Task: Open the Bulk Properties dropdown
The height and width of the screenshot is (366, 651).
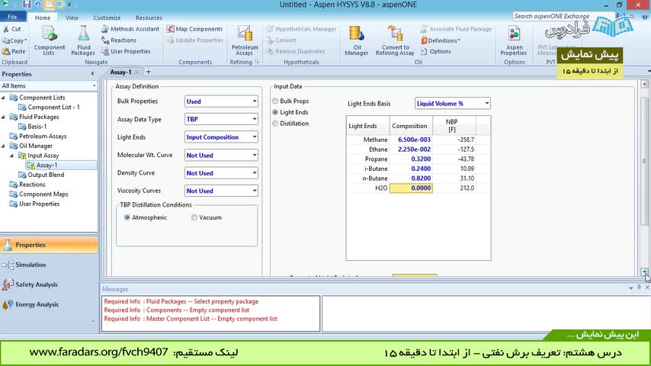Action: pos(221,101)
